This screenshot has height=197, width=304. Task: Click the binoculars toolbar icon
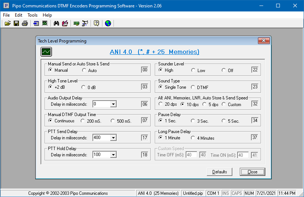click(56, 23)
